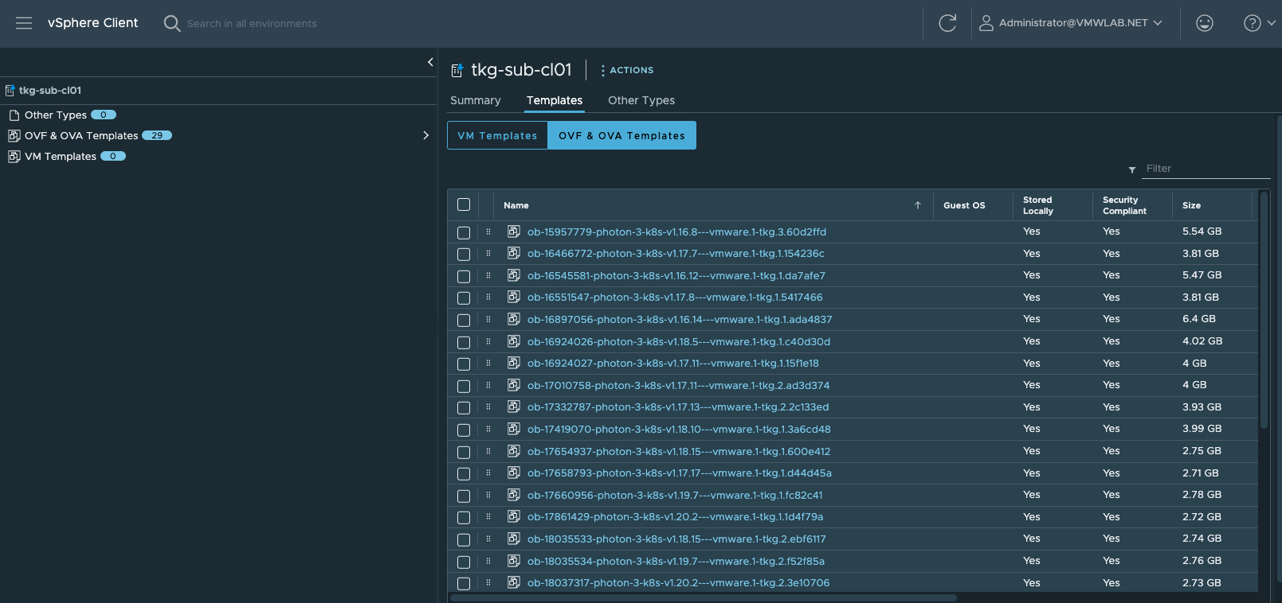Click the Search in all environments field

[252, 24]
